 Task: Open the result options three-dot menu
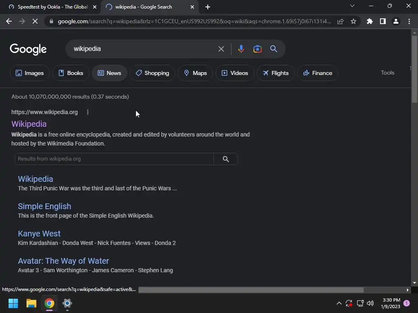[x=88, y=112]
